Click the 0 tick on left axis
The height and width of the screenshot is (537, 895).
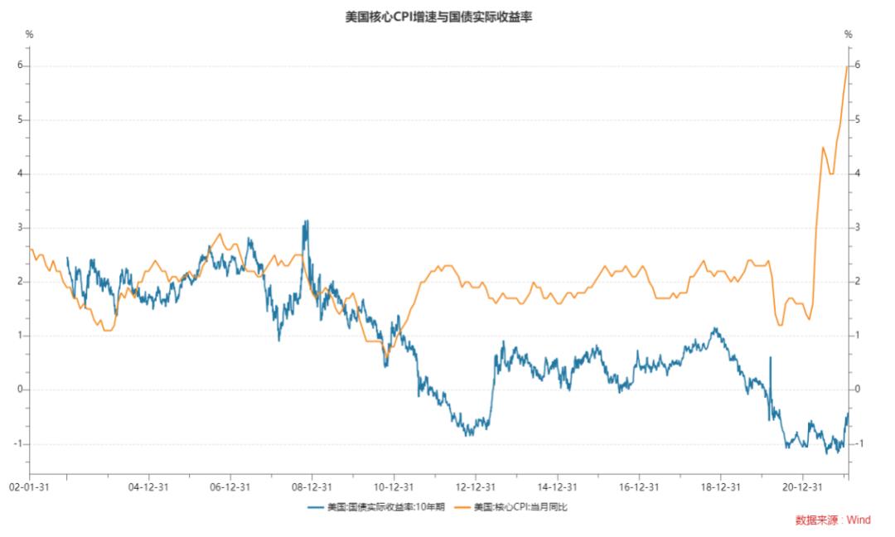pyautogui.click(x=19, y=389)
